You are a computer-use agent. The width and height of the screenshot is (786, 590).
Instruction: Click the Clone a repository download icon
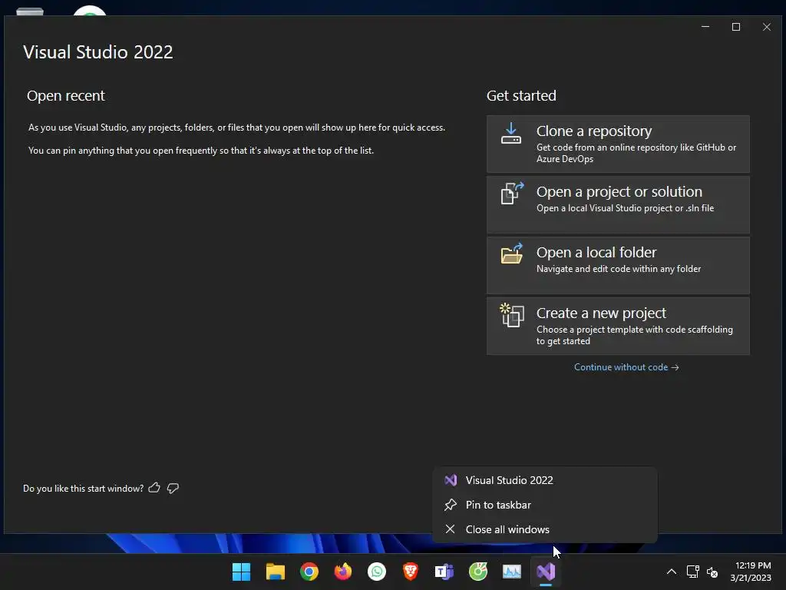coord(510,134)
